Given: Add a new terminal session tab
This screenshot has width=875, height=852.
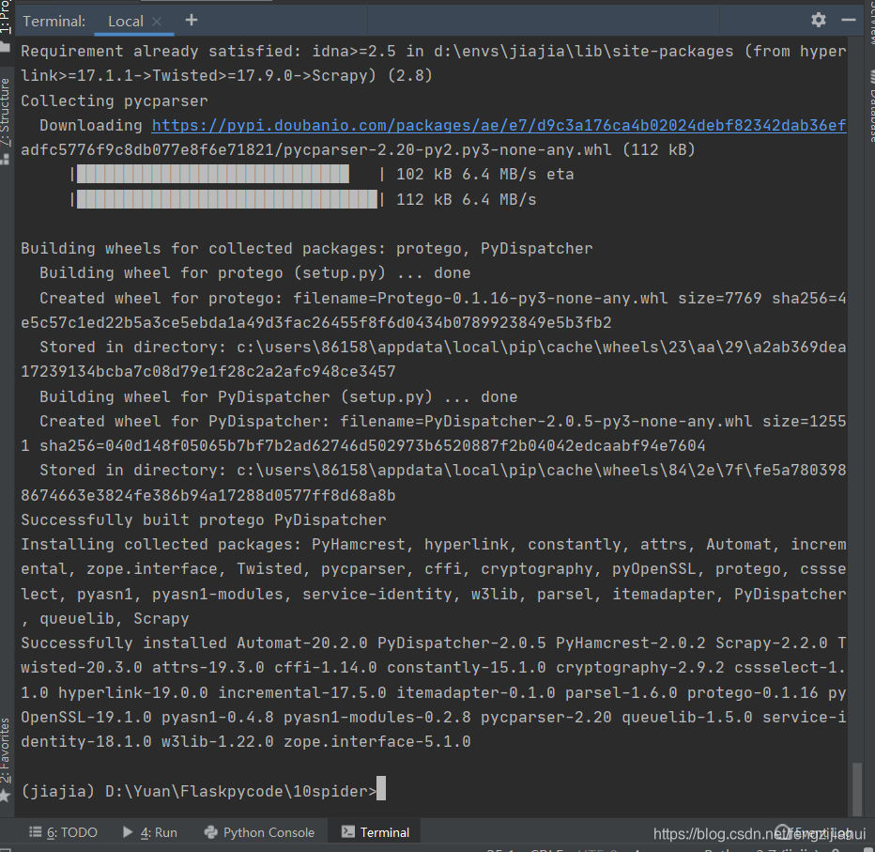Looking at the screenshot, I should (x=192, y=20).
